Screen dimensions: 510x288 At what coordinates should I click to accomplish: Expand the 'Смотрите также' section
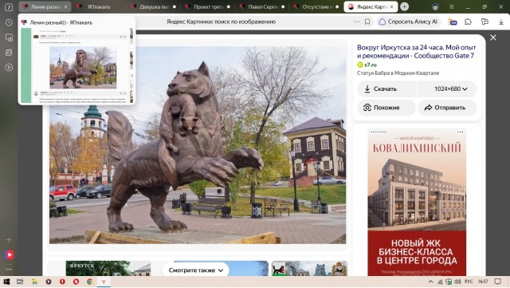[x=195, y=270]
